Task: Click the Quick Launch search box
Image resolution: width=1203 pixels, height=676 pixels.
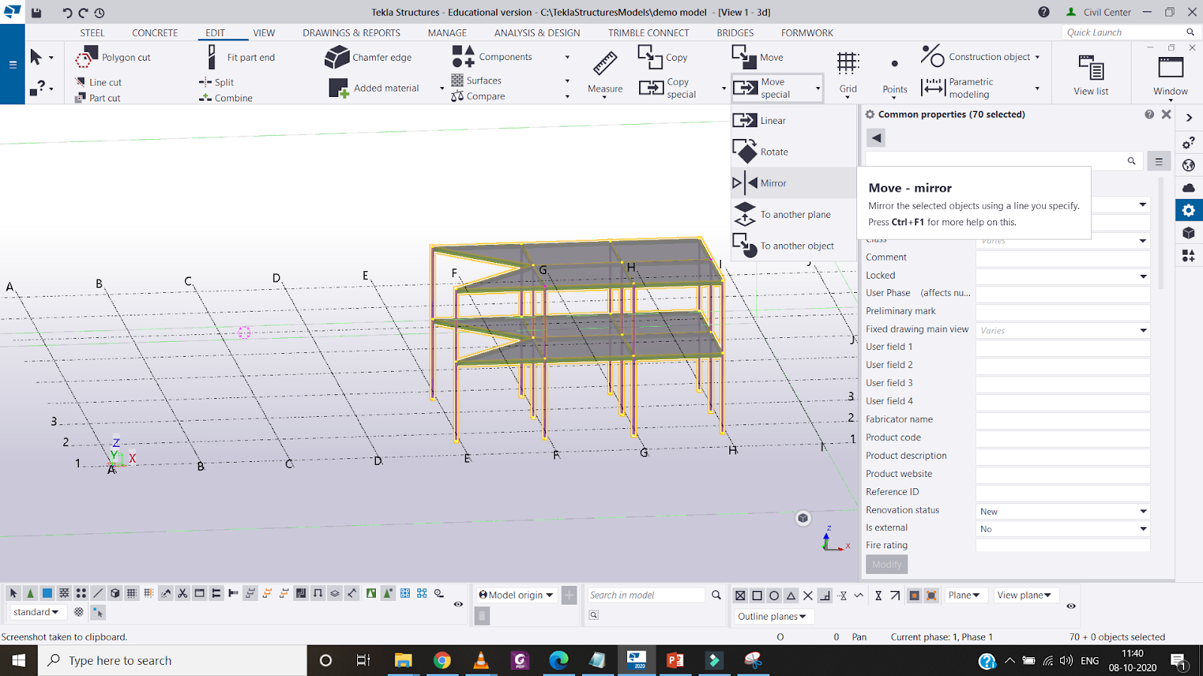Action: [x=1124, y=32]
